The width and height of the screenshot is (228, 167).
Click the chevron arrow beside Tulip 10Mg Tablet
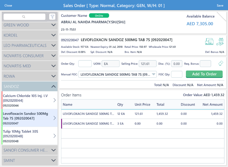[x=55, y=136]
